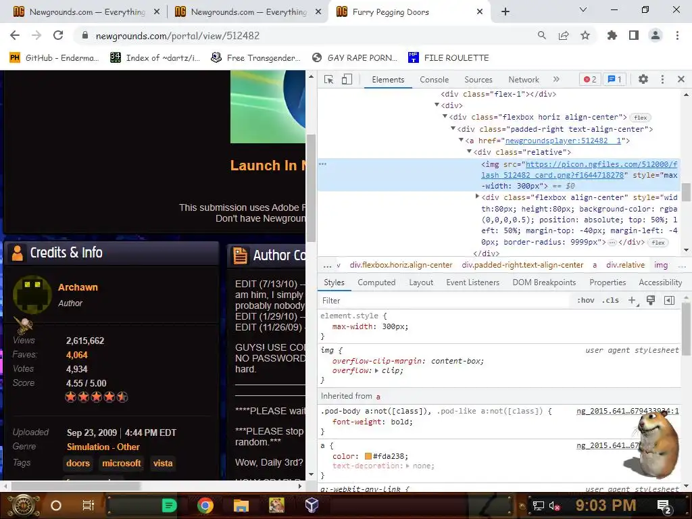The image size is (692, 519).
Task: Open the DOM Breakpoints tab
Action: coord(544,282)
